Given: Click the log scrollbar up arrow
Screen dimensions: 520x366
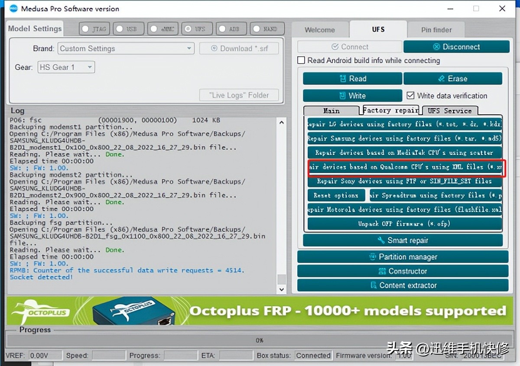Looking at the screenshot, I should tap(282, 123).
